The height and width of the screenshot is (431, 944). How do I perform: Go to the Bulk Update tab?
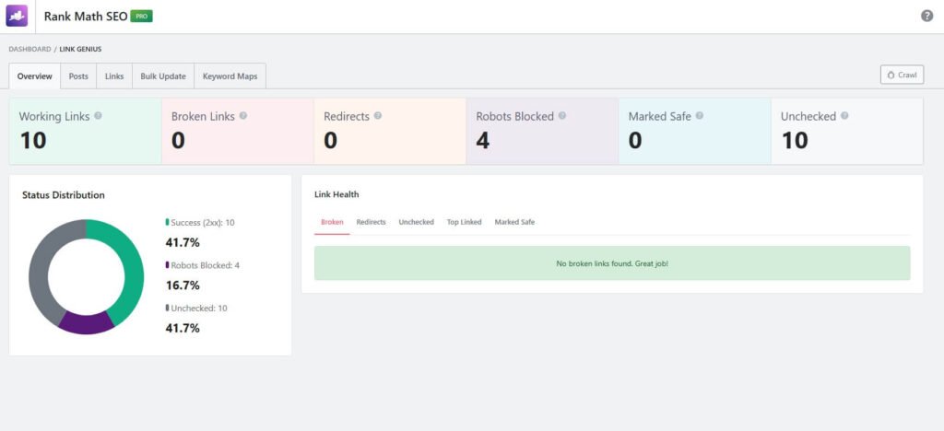pos(163,76)
